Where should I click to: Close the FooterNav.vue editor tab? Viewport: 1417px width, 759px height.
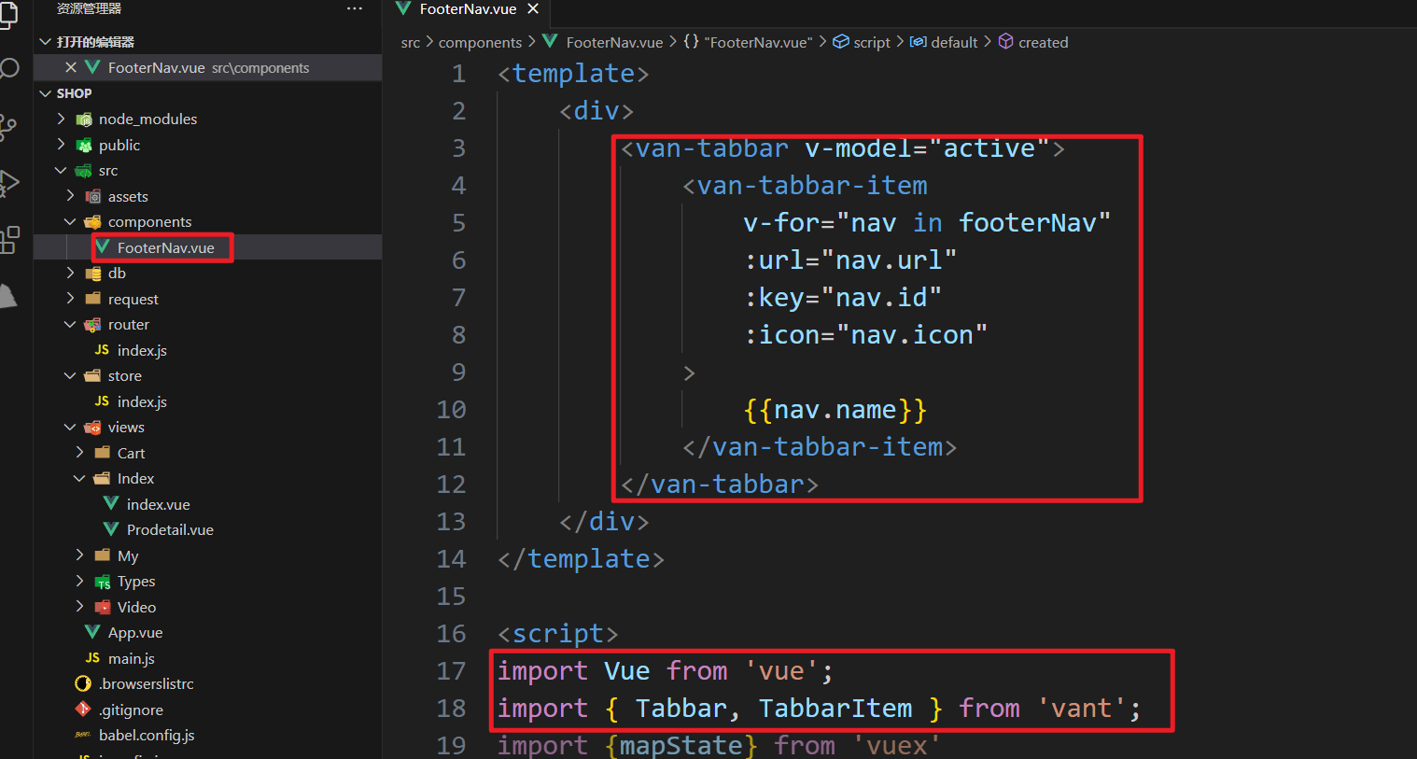coord(533,8)
